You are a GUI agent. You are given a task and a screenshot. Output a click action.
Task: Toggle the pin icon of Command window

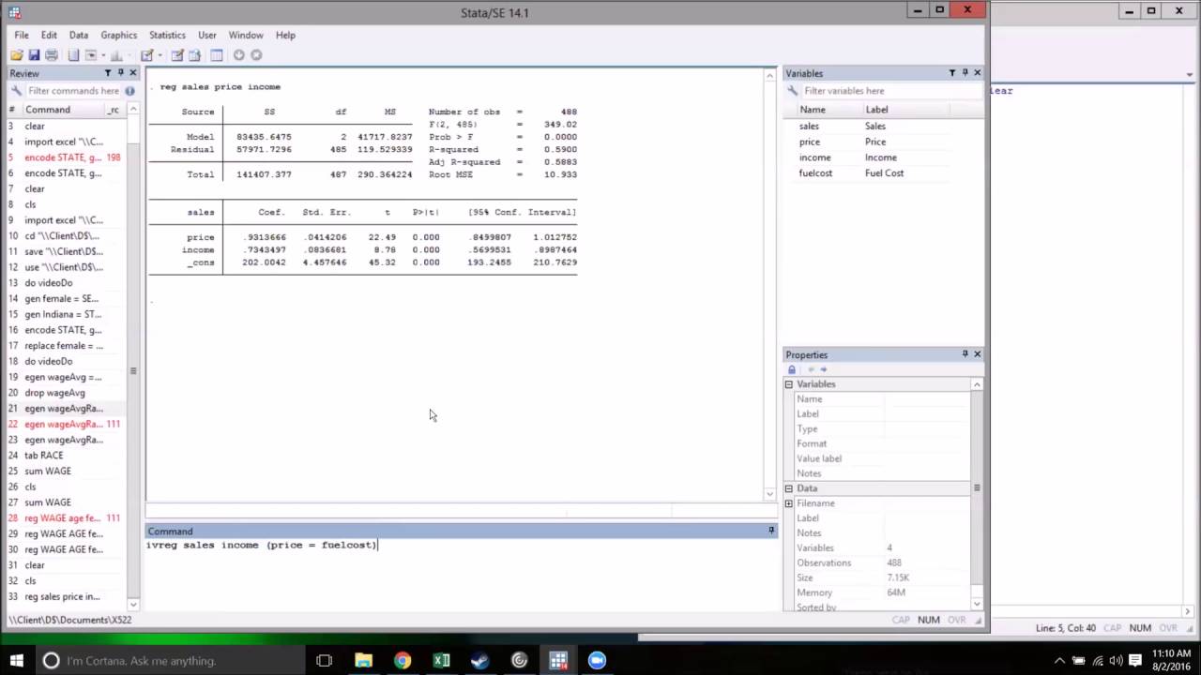(x=771, y=531)
